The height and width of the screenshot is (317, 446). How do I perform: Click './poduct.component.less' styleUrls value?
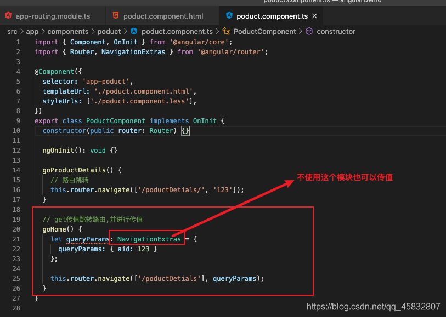pyautogui.click(x=140, y=101)
